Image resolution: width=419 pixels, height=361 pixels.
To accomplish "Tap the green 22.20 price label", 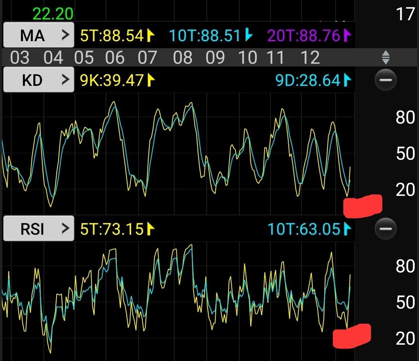I will tap(53, 14).
